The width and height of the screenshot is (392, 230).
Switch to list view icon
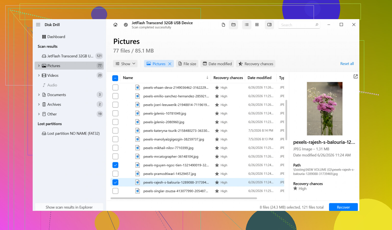(x=247, y=25)
